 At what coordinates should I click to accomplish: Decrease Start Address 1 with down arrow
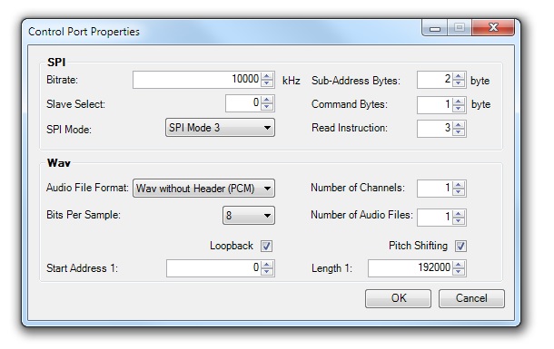pos(267,272)
